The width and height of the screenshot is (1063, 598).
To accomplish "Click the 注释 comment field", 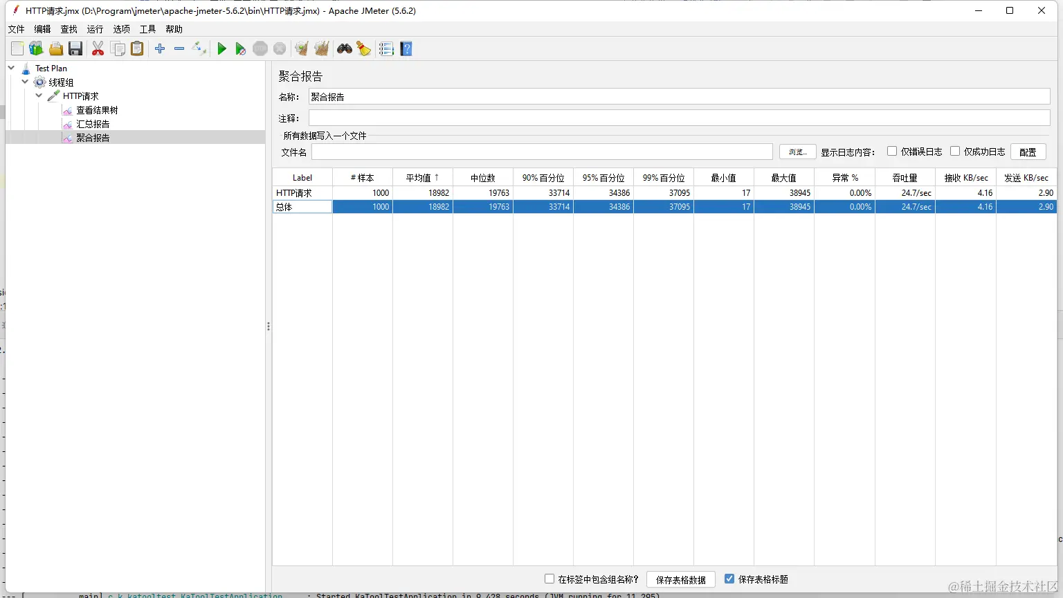I will click(679, 118).
